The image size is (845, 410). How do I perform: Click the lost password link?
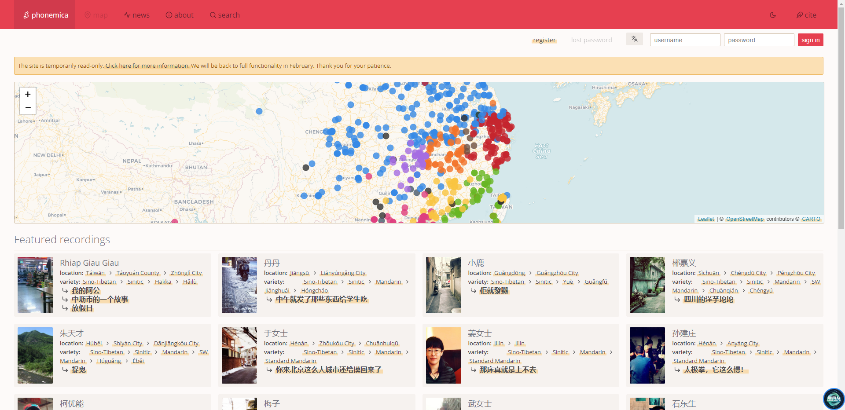591,40
